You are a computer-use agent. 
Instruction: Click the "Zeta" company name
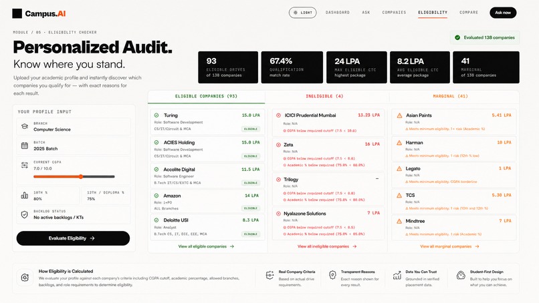(x=288, y=145)
